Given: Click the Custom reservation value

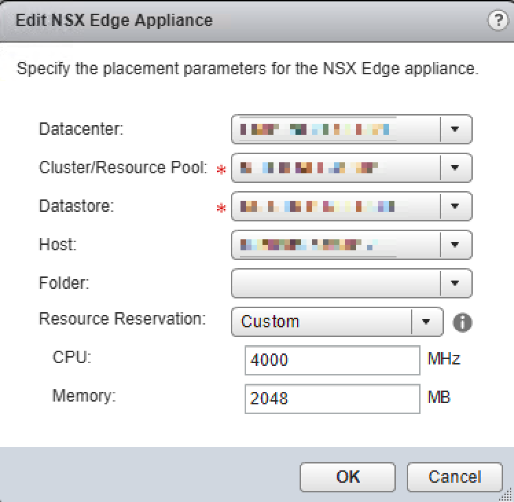Looking at the screenshot, I should [x=322, y=321].
